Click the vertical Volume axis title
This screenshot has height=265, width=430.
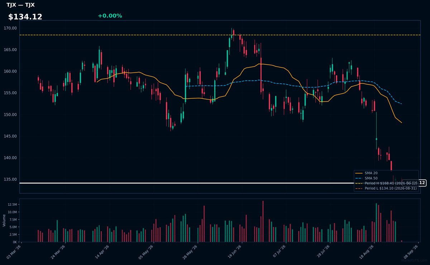4,220
